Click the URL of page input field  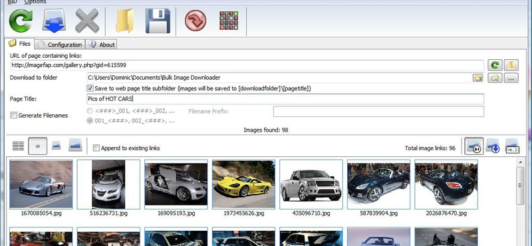coord(247,65)
